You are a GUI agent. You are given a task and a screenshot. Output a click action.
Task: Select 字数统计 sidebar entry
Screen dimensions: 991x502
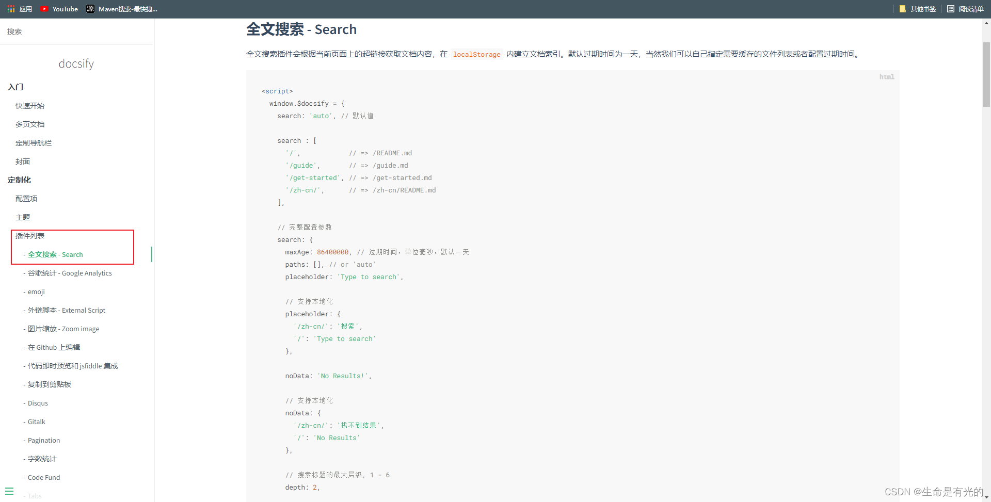pos(42,459)
